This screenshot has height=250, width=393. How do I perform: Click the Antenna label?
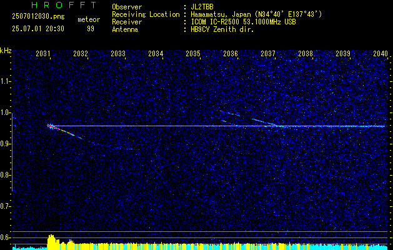[x=125, y=29]
